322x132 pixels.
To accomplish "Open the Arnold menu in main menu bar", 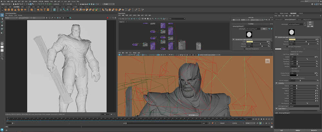I will 73,1.
